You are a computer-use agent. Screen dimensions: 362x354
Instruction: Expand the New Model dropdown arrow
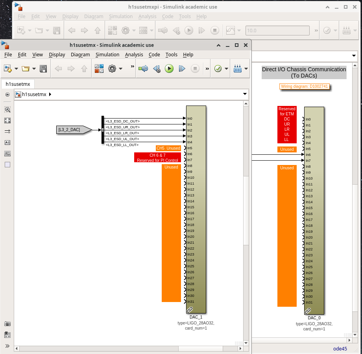tap(17, 69)
